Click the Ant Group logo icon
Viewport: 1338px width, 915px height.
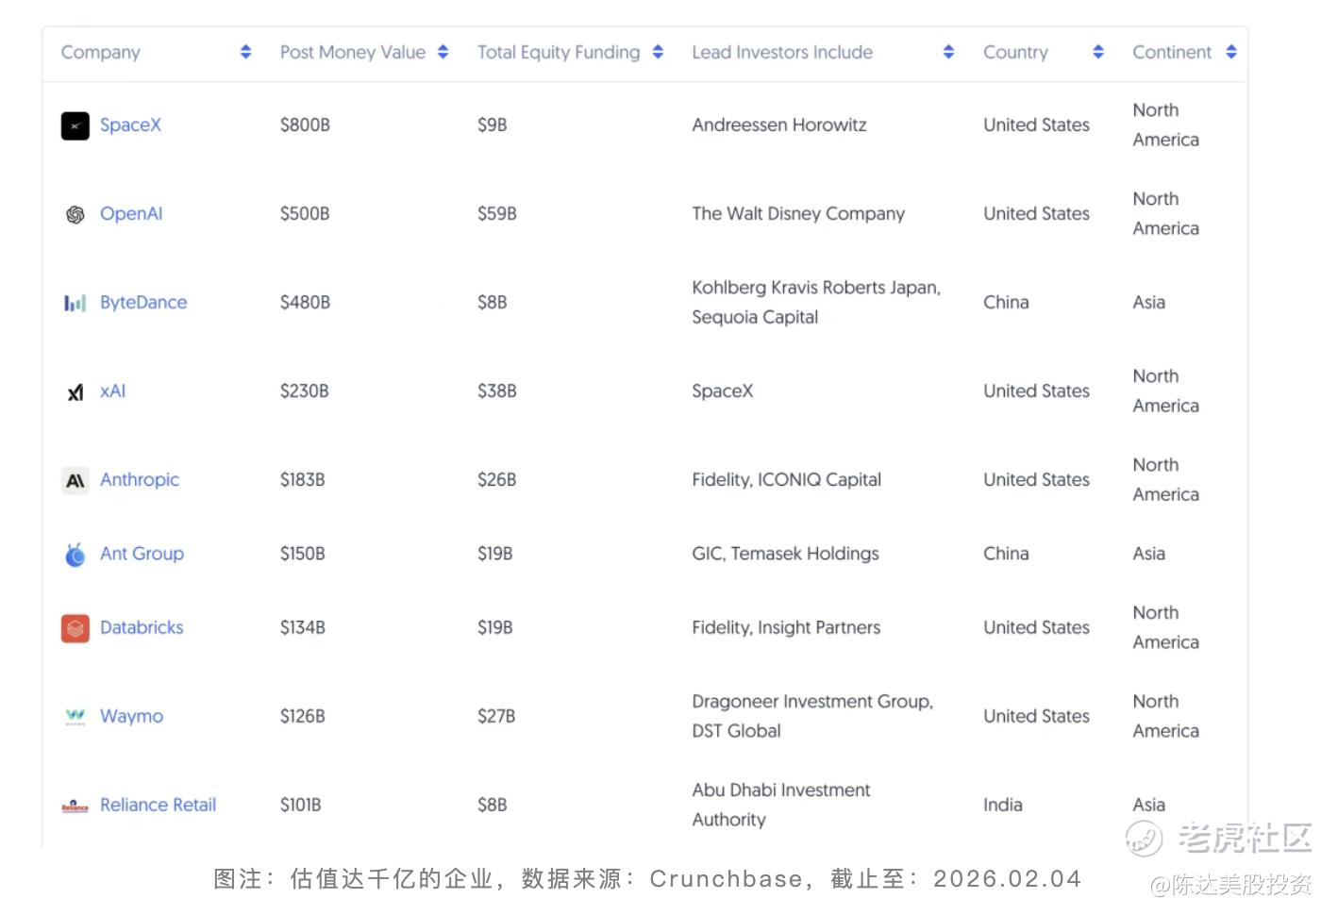point(75,554)
